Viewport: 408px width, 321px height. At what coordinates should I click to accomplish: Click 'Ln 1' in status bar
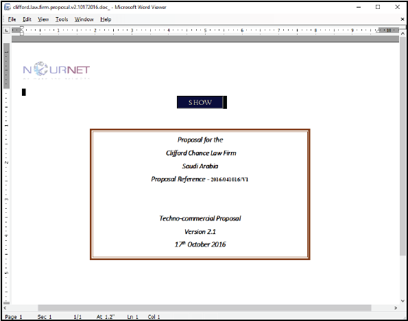tap(132, 317)
